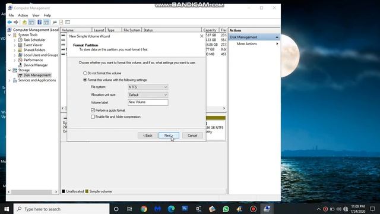The height and width of the screenshot is (214, 380).
Task: Toggle Show/Hide Console Tree toolbar icon
Action: click(x=31, y=23)
